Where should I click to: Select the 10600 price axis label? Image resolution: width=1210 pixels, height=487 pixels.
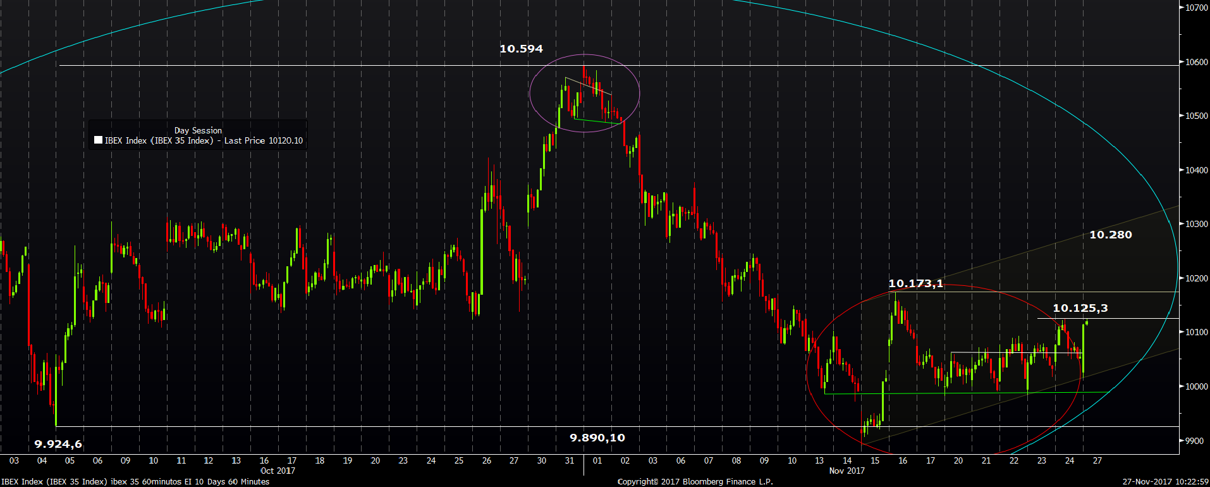click(1197, 62)
